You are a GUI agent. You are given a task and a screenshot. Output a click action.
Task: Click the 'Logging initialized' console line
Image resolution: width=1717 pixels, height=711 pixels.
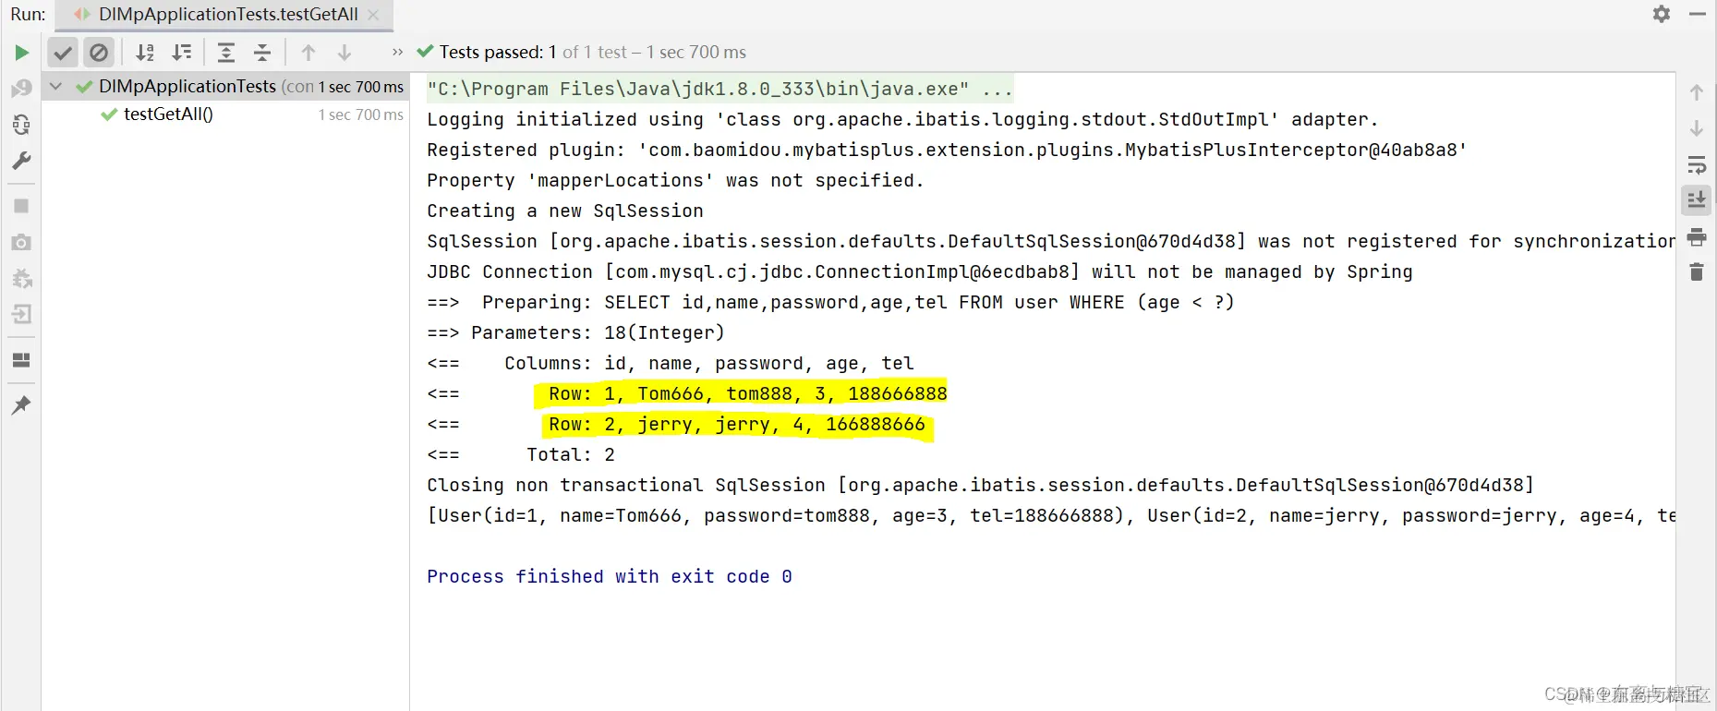[x=902, y=120]
